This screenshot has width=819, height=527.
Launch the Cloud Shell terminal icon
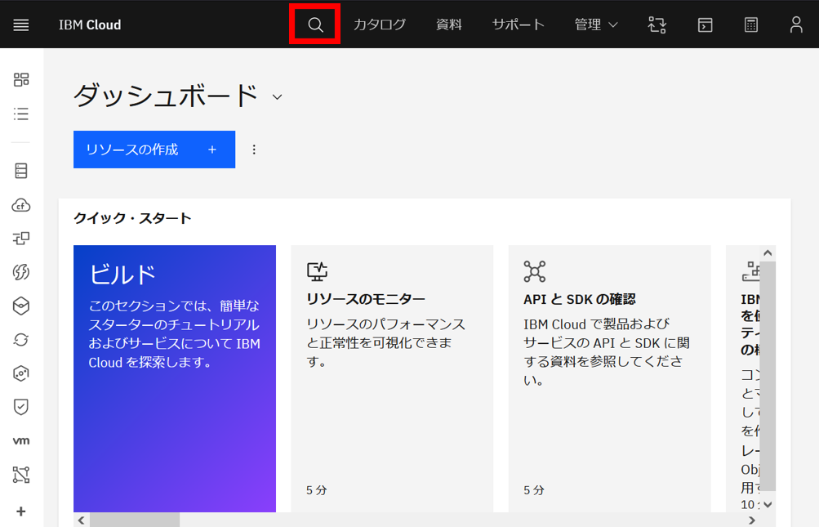(704, 24)
